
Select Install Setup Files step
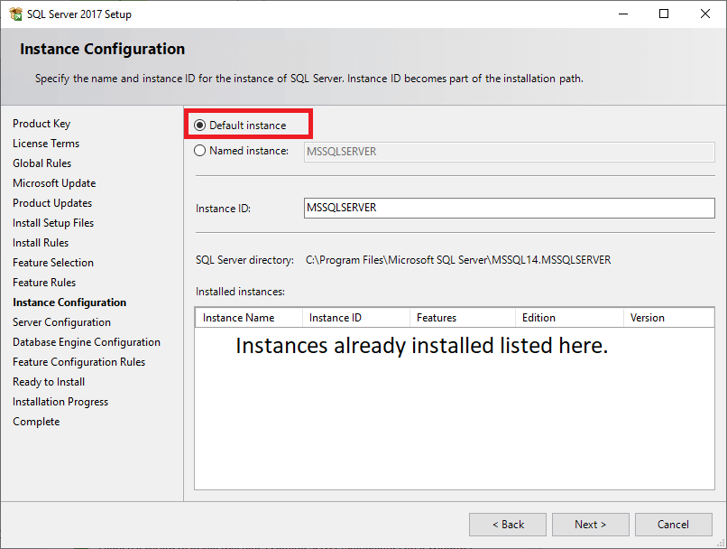tap(53, 223)
